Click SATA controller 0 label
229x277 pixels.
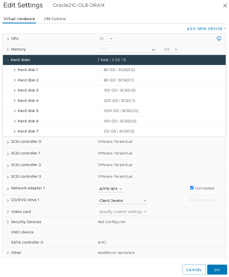27,243
